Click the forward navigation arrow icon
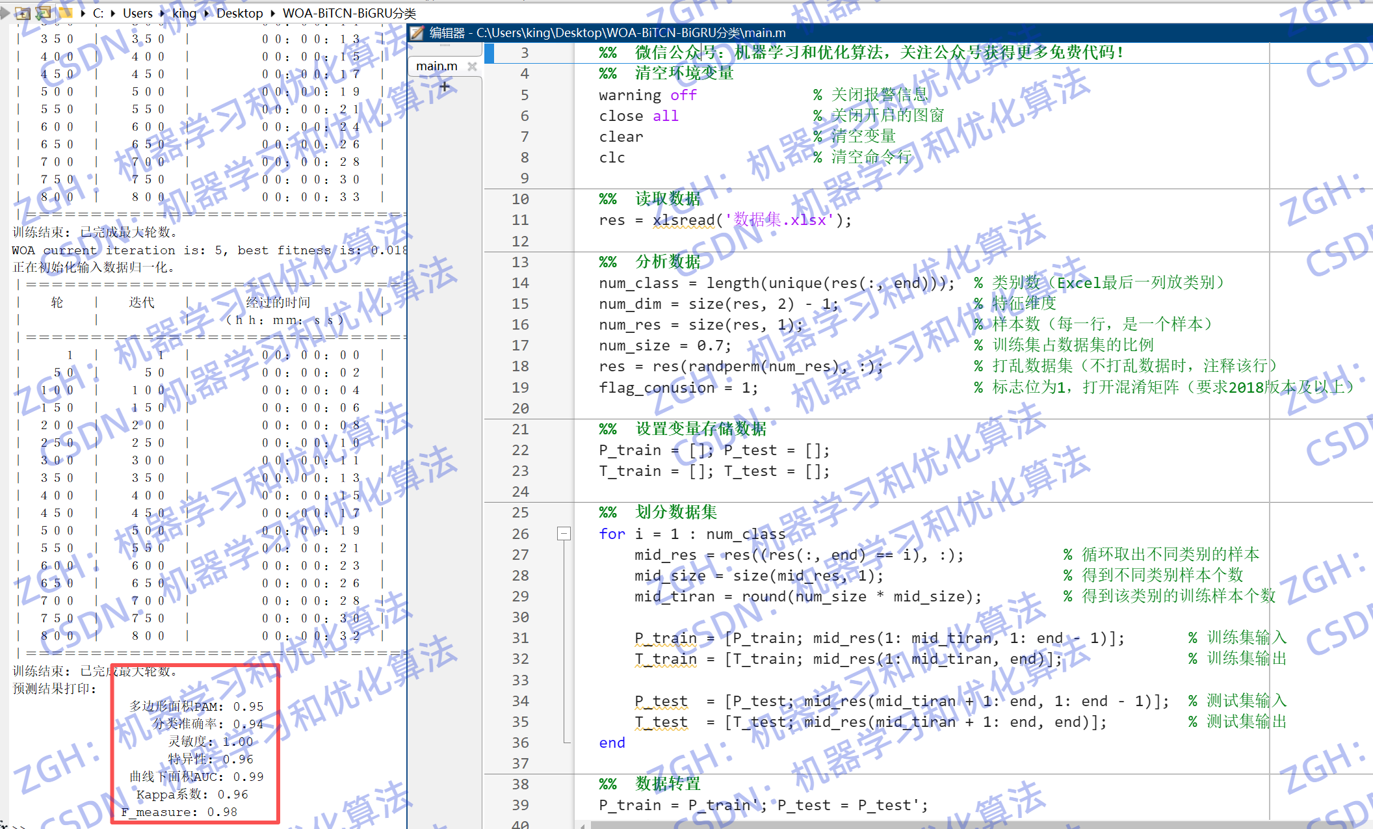1373x829 pixels. (x=5, y=13)
